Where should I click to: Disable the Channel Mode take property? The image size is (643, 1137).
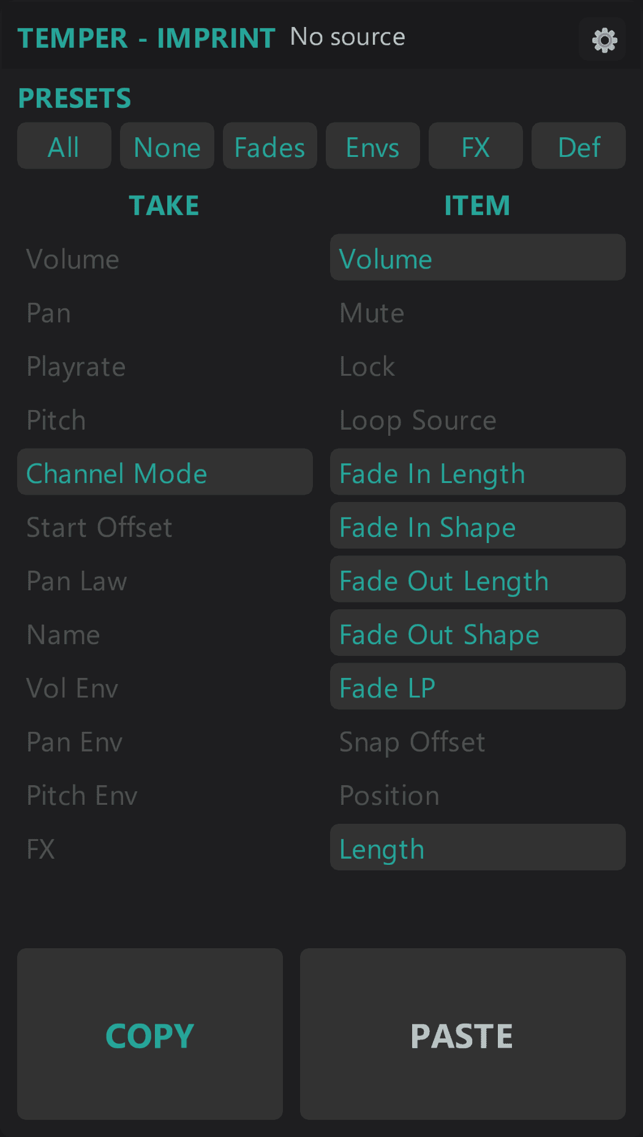pos(165,472)
